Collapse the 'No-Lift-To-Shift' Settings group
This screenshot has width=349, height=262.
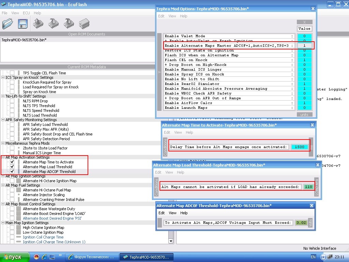(x=3, y=96)
